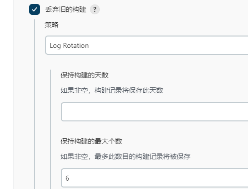Focus the 保持构建的最大个数 field showing 6
Viewport: 248px width, 189px height.
(x=155, y=178)
